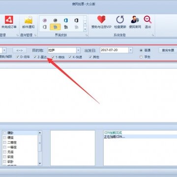Click the query tickets button (查询车票)
This screenshot has height=177, width=177.
point(168,50)
